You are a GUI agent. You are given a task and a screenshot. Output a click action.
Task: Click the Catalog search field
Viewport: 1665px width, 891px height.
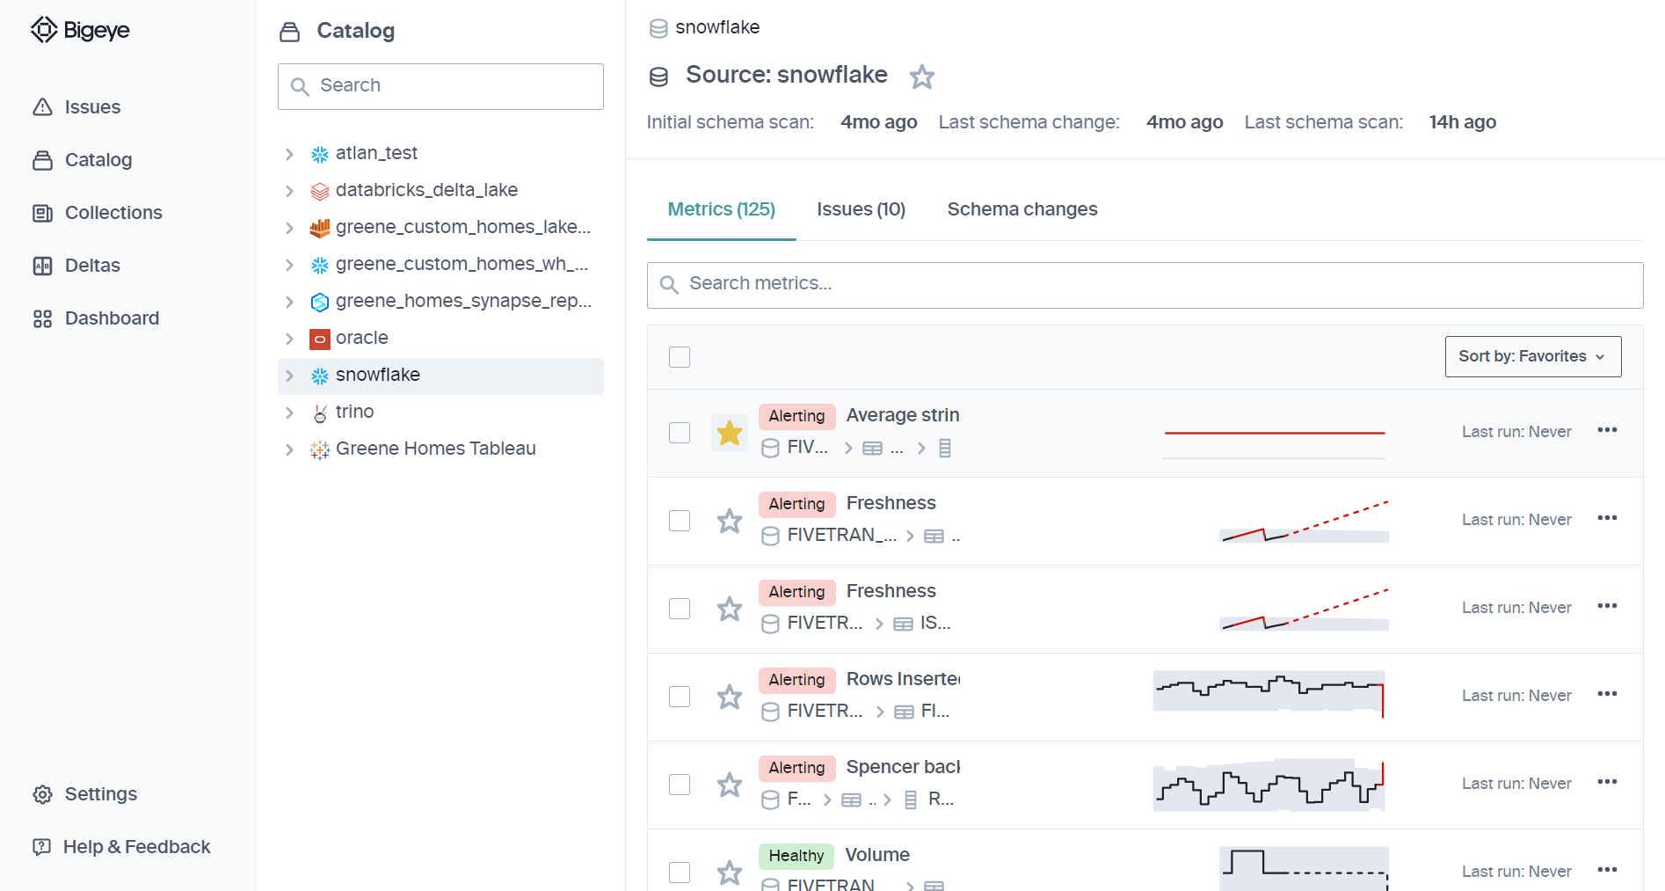point(440,86)
